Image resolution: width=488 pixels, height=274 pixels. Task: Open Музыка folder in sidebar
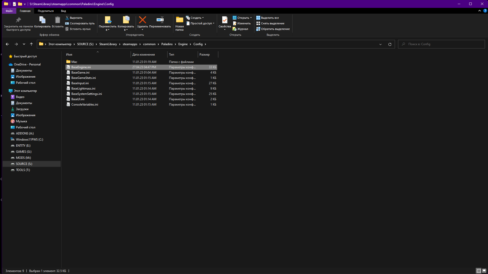21,121
